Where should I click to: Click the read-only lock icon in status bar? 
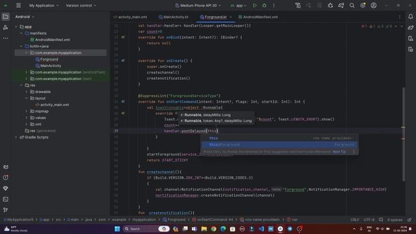409,220
